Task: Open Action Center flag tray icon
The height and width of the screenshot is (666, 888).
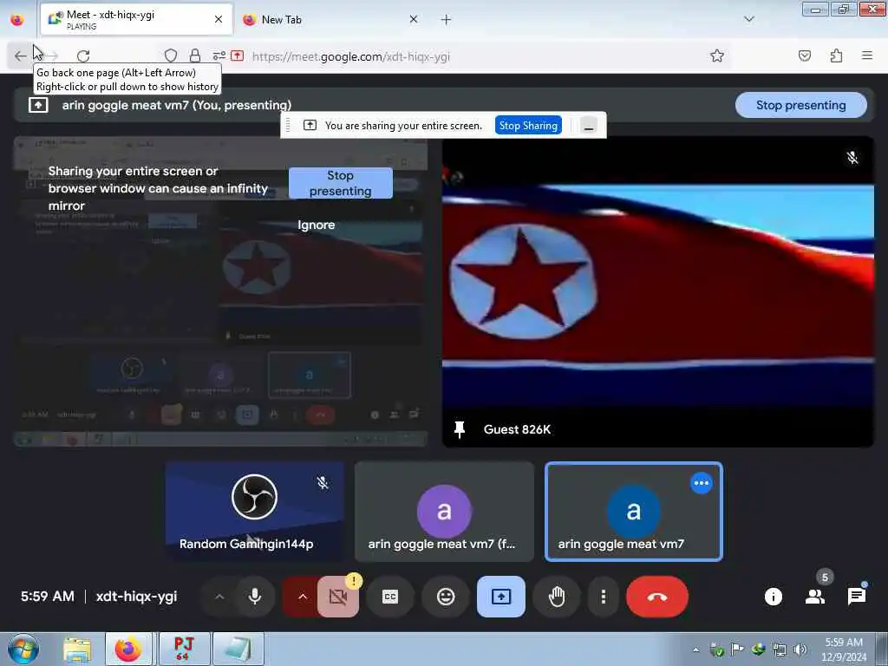Action: 737,650
